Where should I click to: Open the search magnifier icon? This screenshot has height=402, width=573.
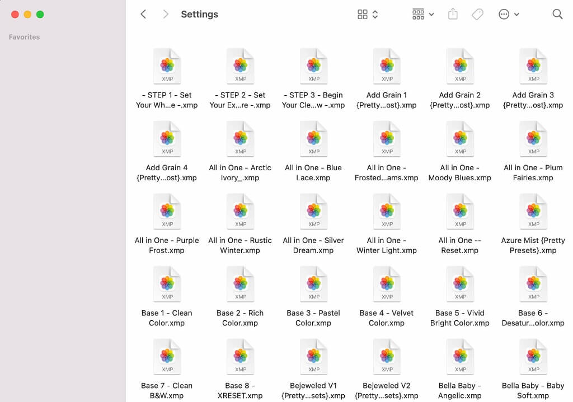click(557, 15)
